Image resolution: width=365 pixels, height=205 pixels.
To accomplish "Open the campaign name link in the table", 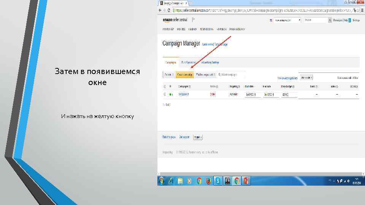I will pyautogui.click(x=183, y=95).
